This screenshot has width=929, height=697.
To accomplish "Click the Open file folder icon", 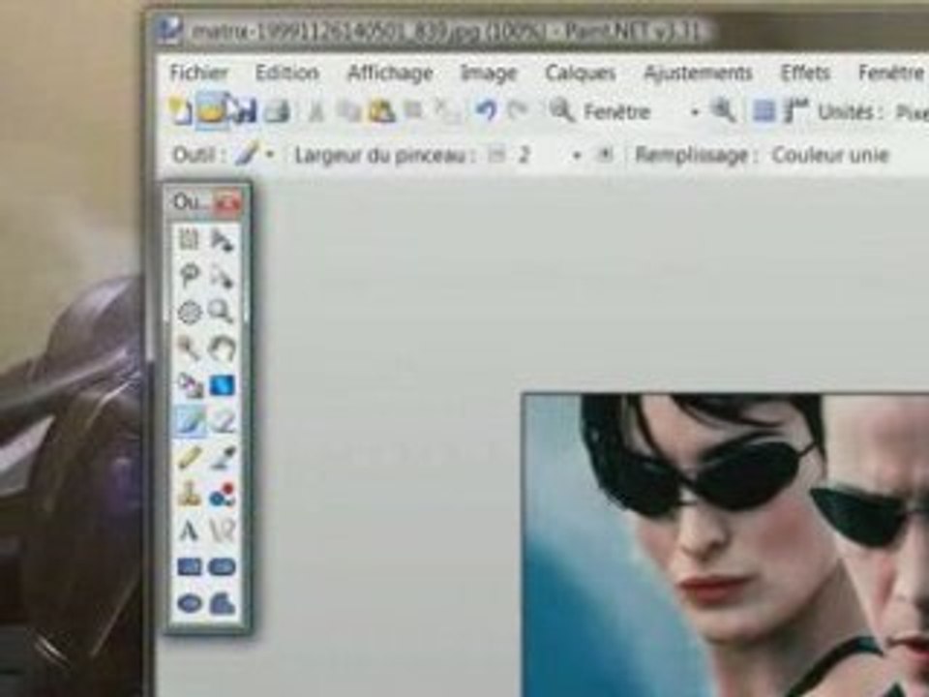I will 211,110.
